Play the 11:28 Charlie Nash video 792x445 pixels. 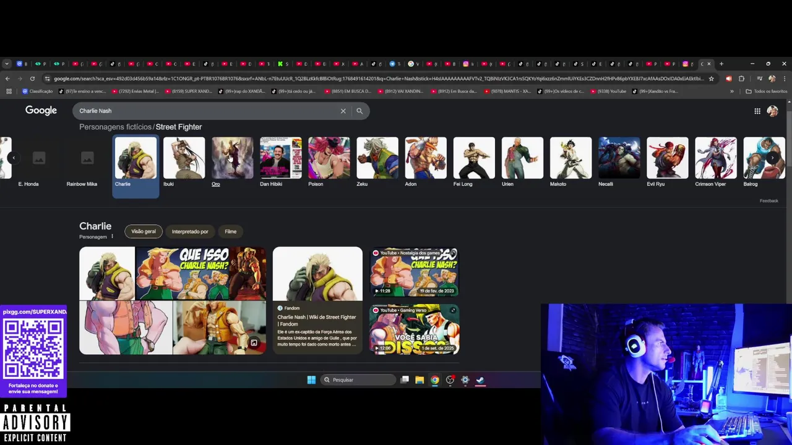tap(414, 271)
